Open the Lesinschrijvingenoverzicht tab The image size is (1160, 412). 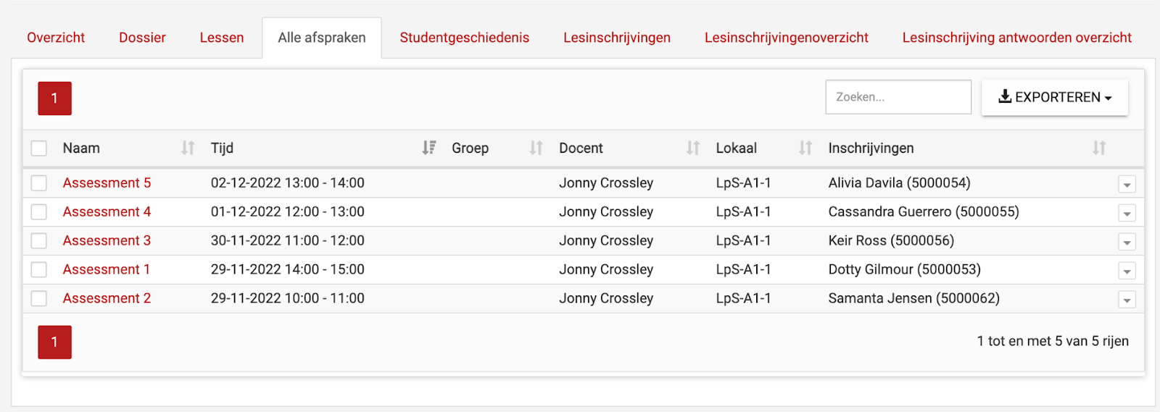[786, 38]
